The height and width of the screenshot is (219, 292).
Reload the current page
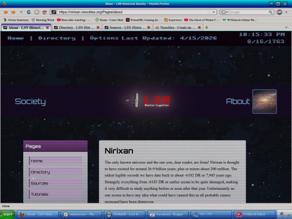(29, 12)
